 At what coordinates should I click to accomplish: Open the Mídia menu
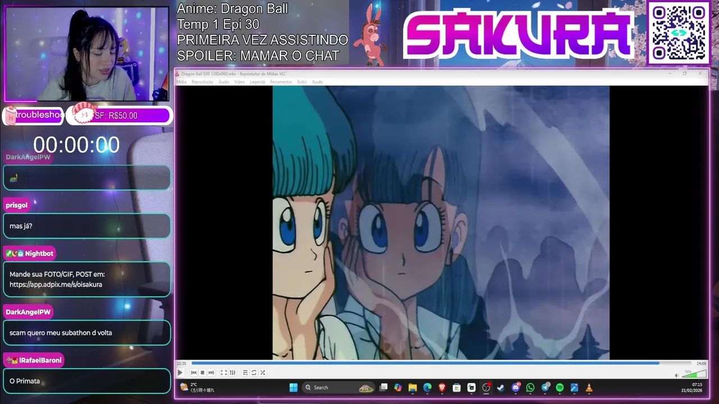pyautogui.click(x=181, y=82)
